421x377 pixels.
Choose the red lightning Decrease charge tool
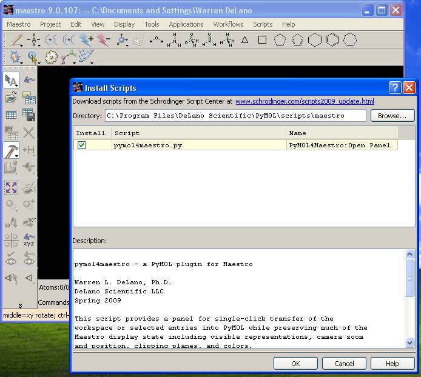(104, 40)
